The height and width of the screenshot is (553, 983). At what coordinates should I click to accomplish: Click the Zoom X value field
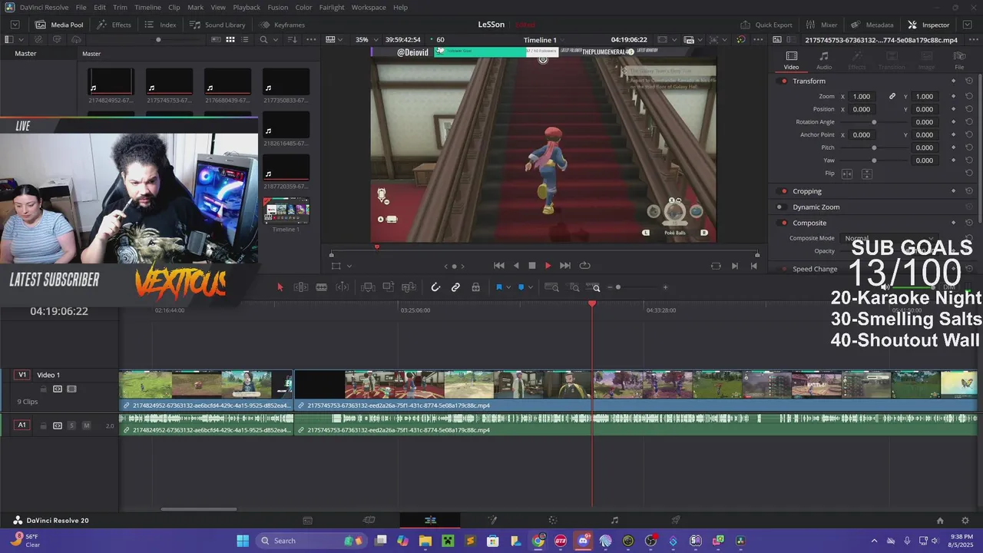tap(862, 96)
